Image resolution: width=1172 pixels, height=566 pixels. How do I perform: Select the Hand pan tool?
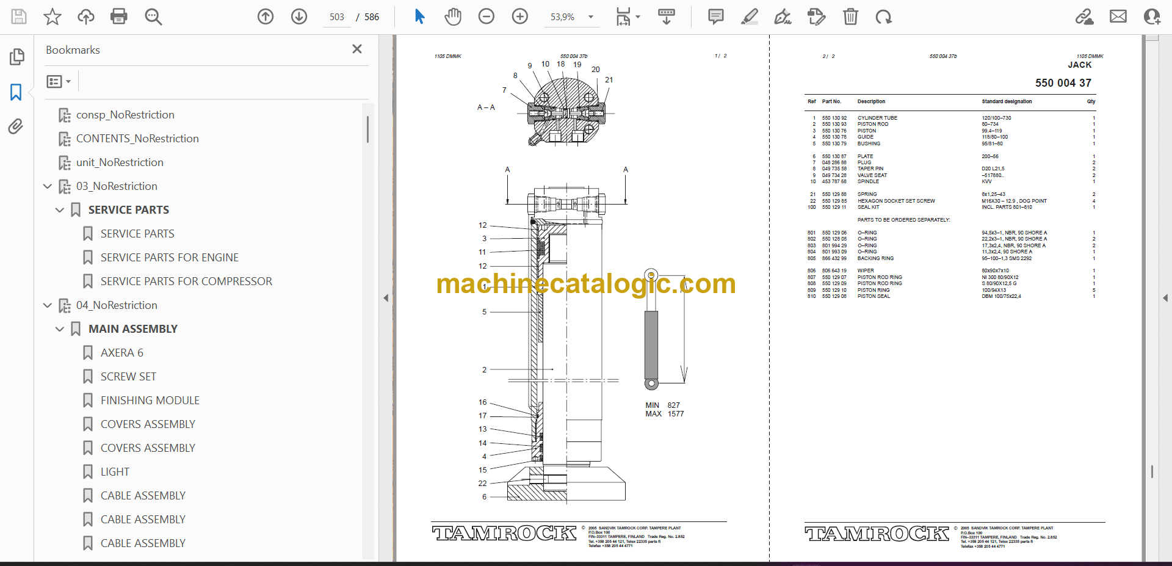point(452,16)
